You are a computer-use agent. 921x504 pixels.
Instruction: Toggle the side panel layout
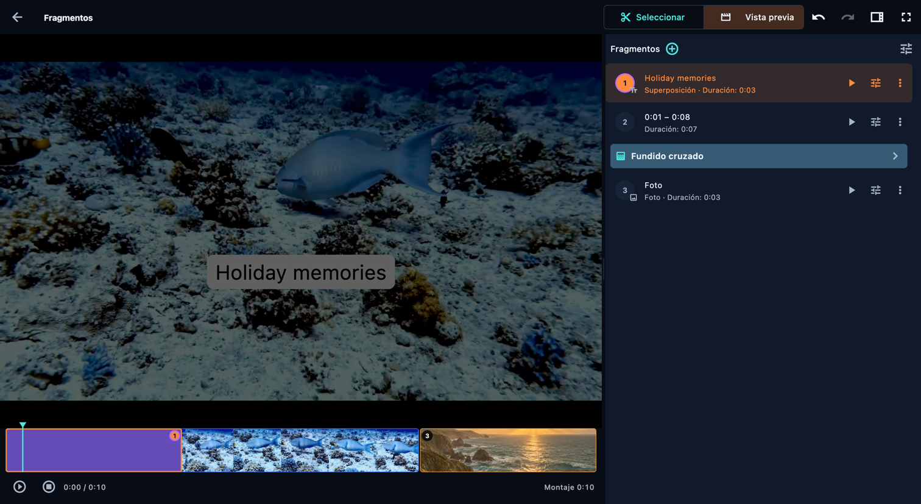[877, 18]
